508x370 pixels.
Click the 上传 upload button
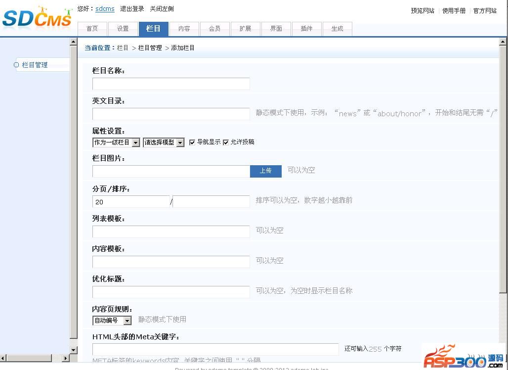click(266, 171)
